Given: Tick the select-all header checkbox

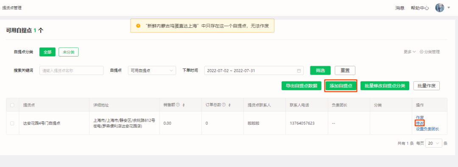Looking at the screenshot, I should 12,105.
